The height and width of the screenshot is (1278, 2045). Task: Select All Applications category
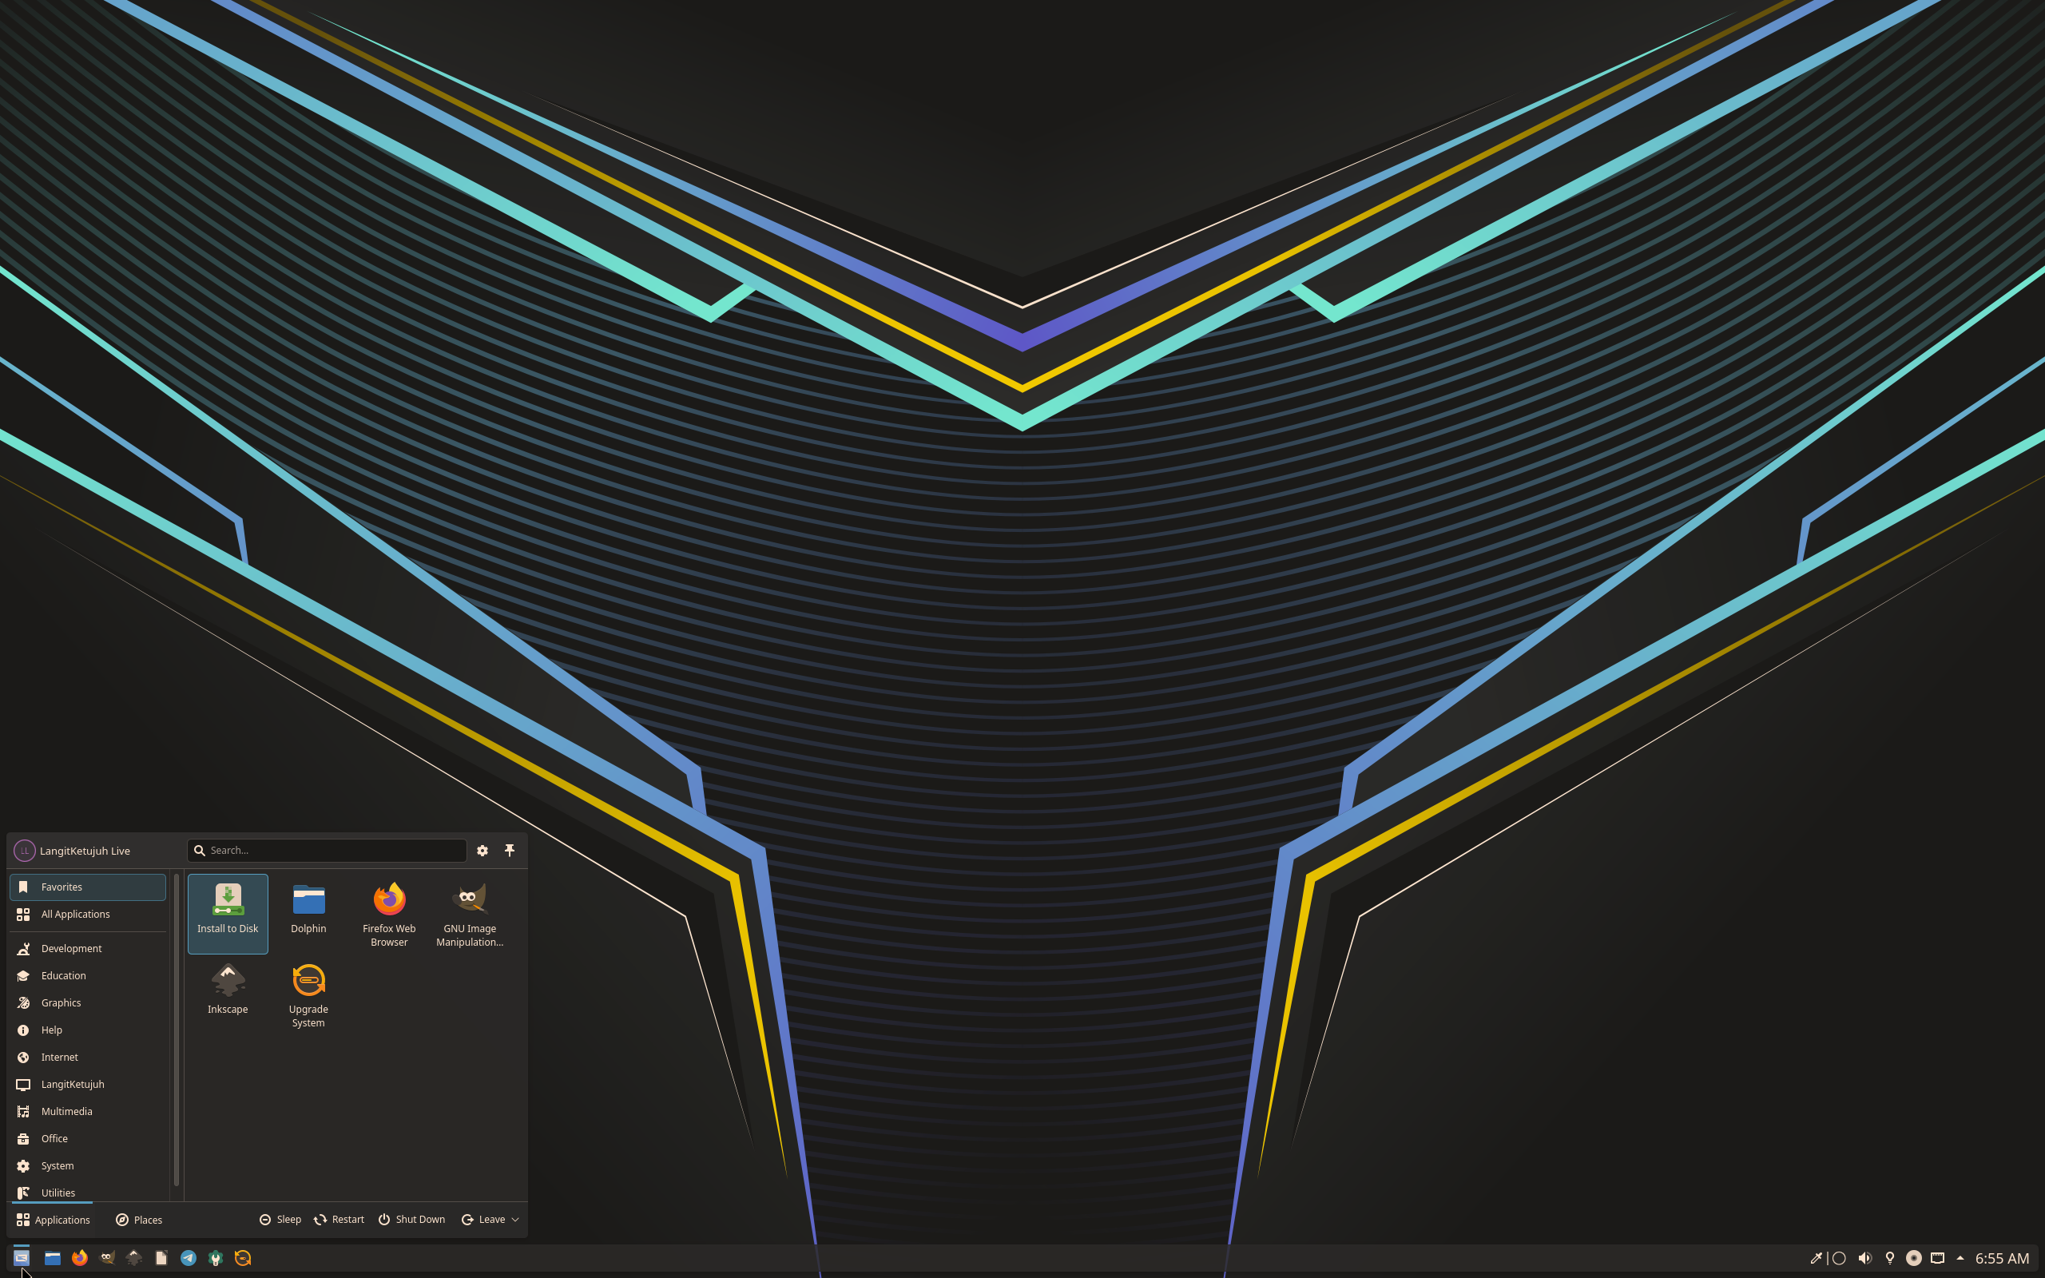[x=88, y=914]
